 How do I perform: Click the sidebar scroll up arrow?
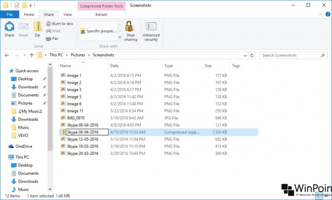click(50, 64)
